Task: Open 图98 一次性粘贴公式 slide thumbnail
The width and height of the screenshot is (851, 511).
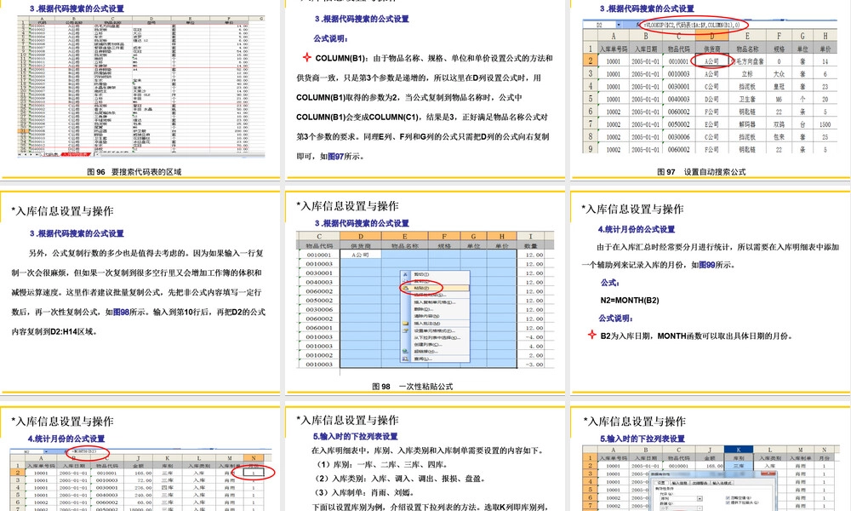Action: (x=425, y=291)
